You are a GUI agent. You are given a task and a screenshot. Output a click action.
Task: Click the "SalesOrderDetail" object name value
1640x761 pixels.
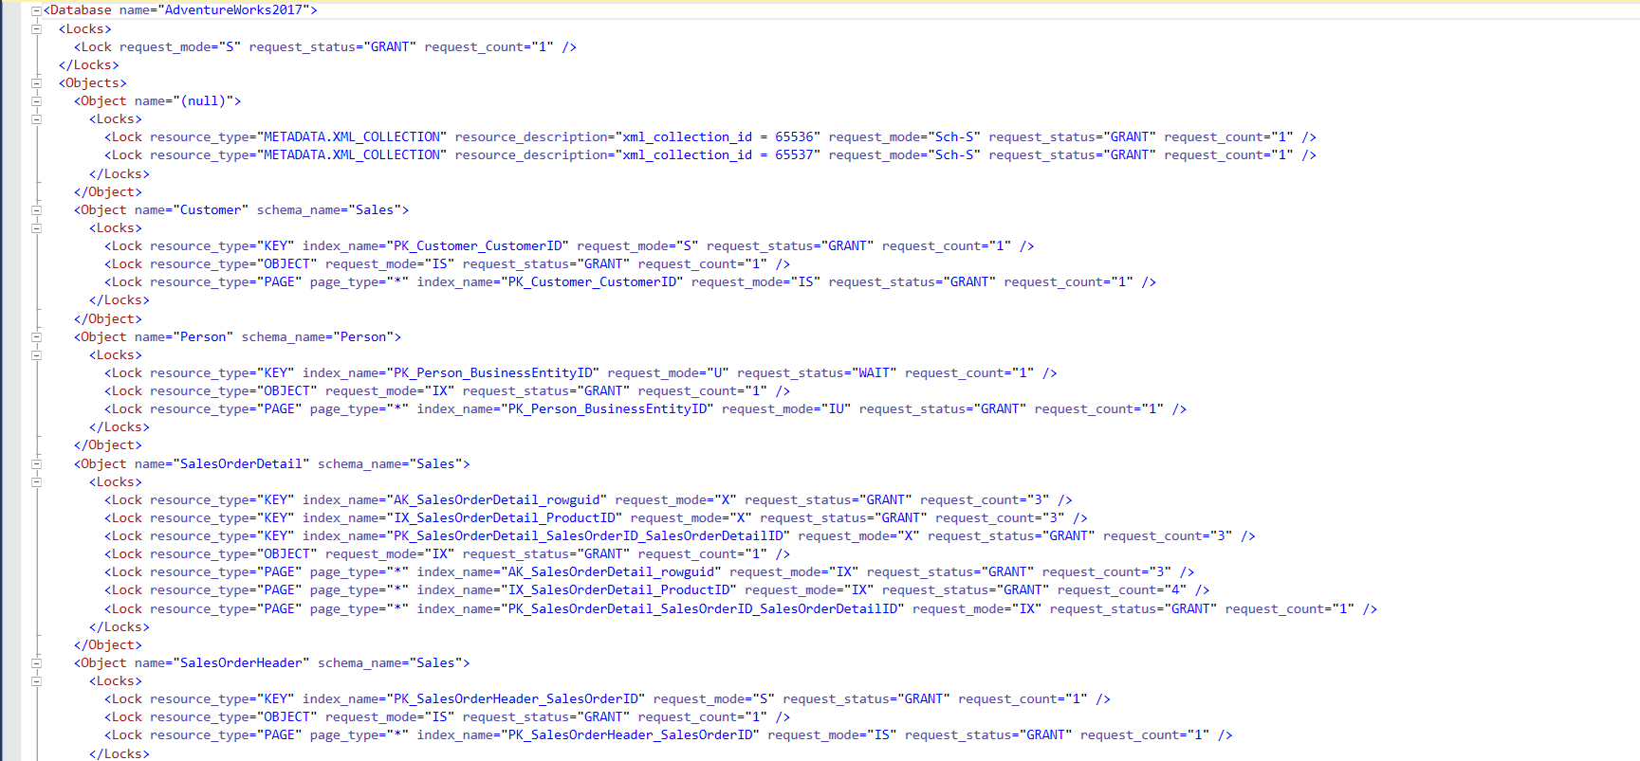tap(241, 464)
